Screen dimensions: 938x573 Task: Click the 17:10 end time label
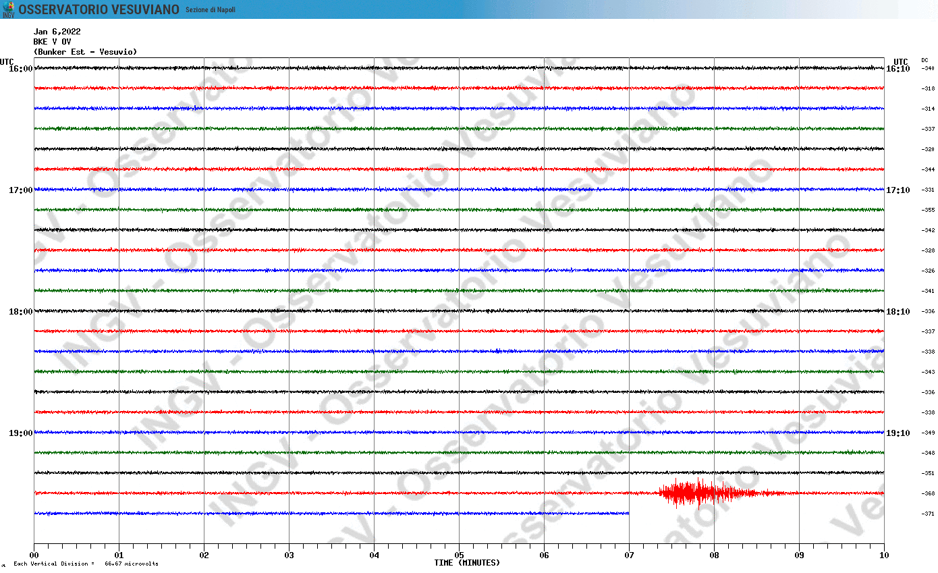click(898, 190)
